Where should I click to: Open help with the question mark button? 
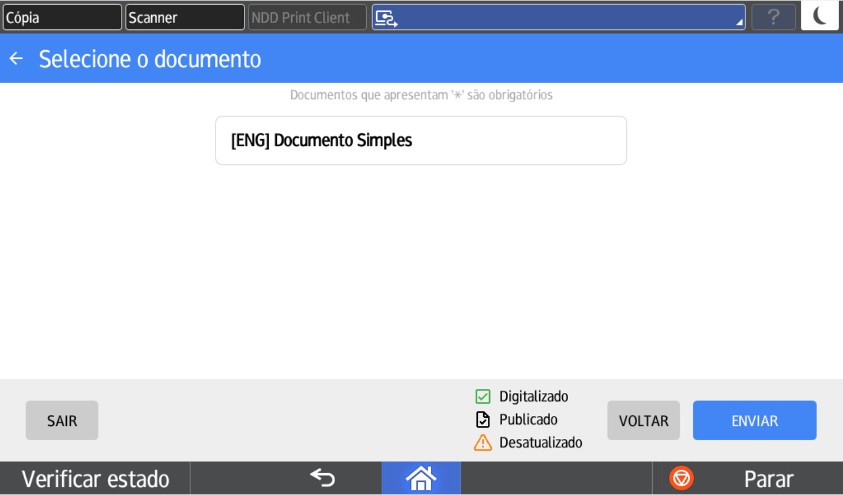773,17
